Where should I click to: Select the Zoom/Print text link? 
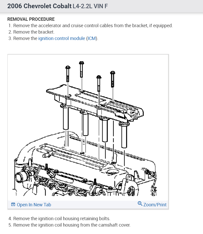click(155, 205)
